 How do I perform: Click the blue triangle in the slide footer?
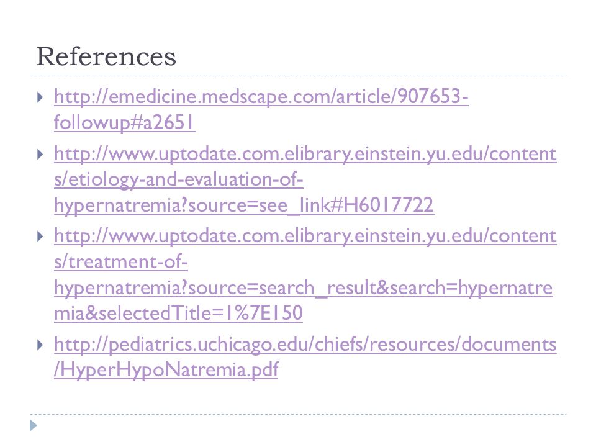click(x=34, y=425)
